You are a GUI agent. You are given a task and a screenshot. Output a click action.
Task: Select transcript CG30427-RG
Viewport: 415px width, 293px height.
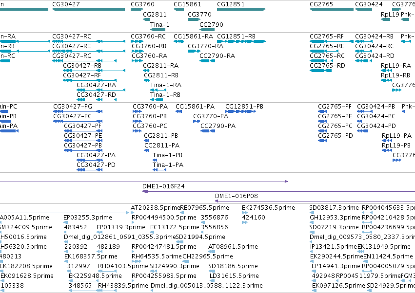pos(84,61)
